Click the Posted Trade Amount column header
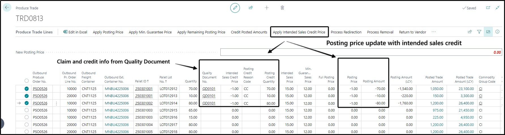Image resolution: width=505 pixels, height=135 pixels. 434,79
